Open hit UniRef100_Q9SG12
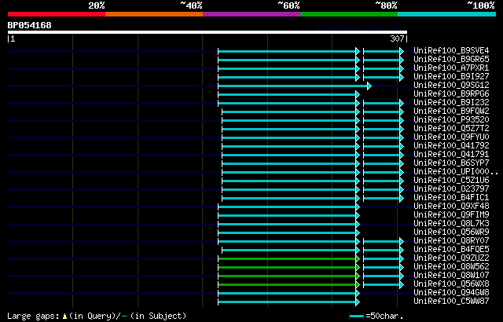This screenshot has height=322, width=503. pos(451,86)
